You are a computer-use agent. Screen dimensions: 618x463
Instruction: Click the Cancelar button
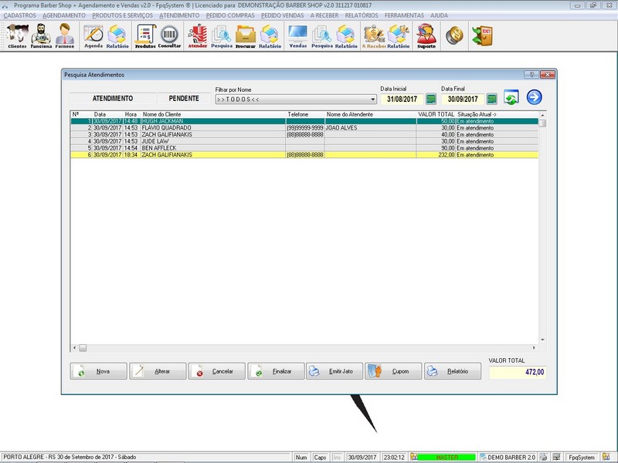[217, 371]
